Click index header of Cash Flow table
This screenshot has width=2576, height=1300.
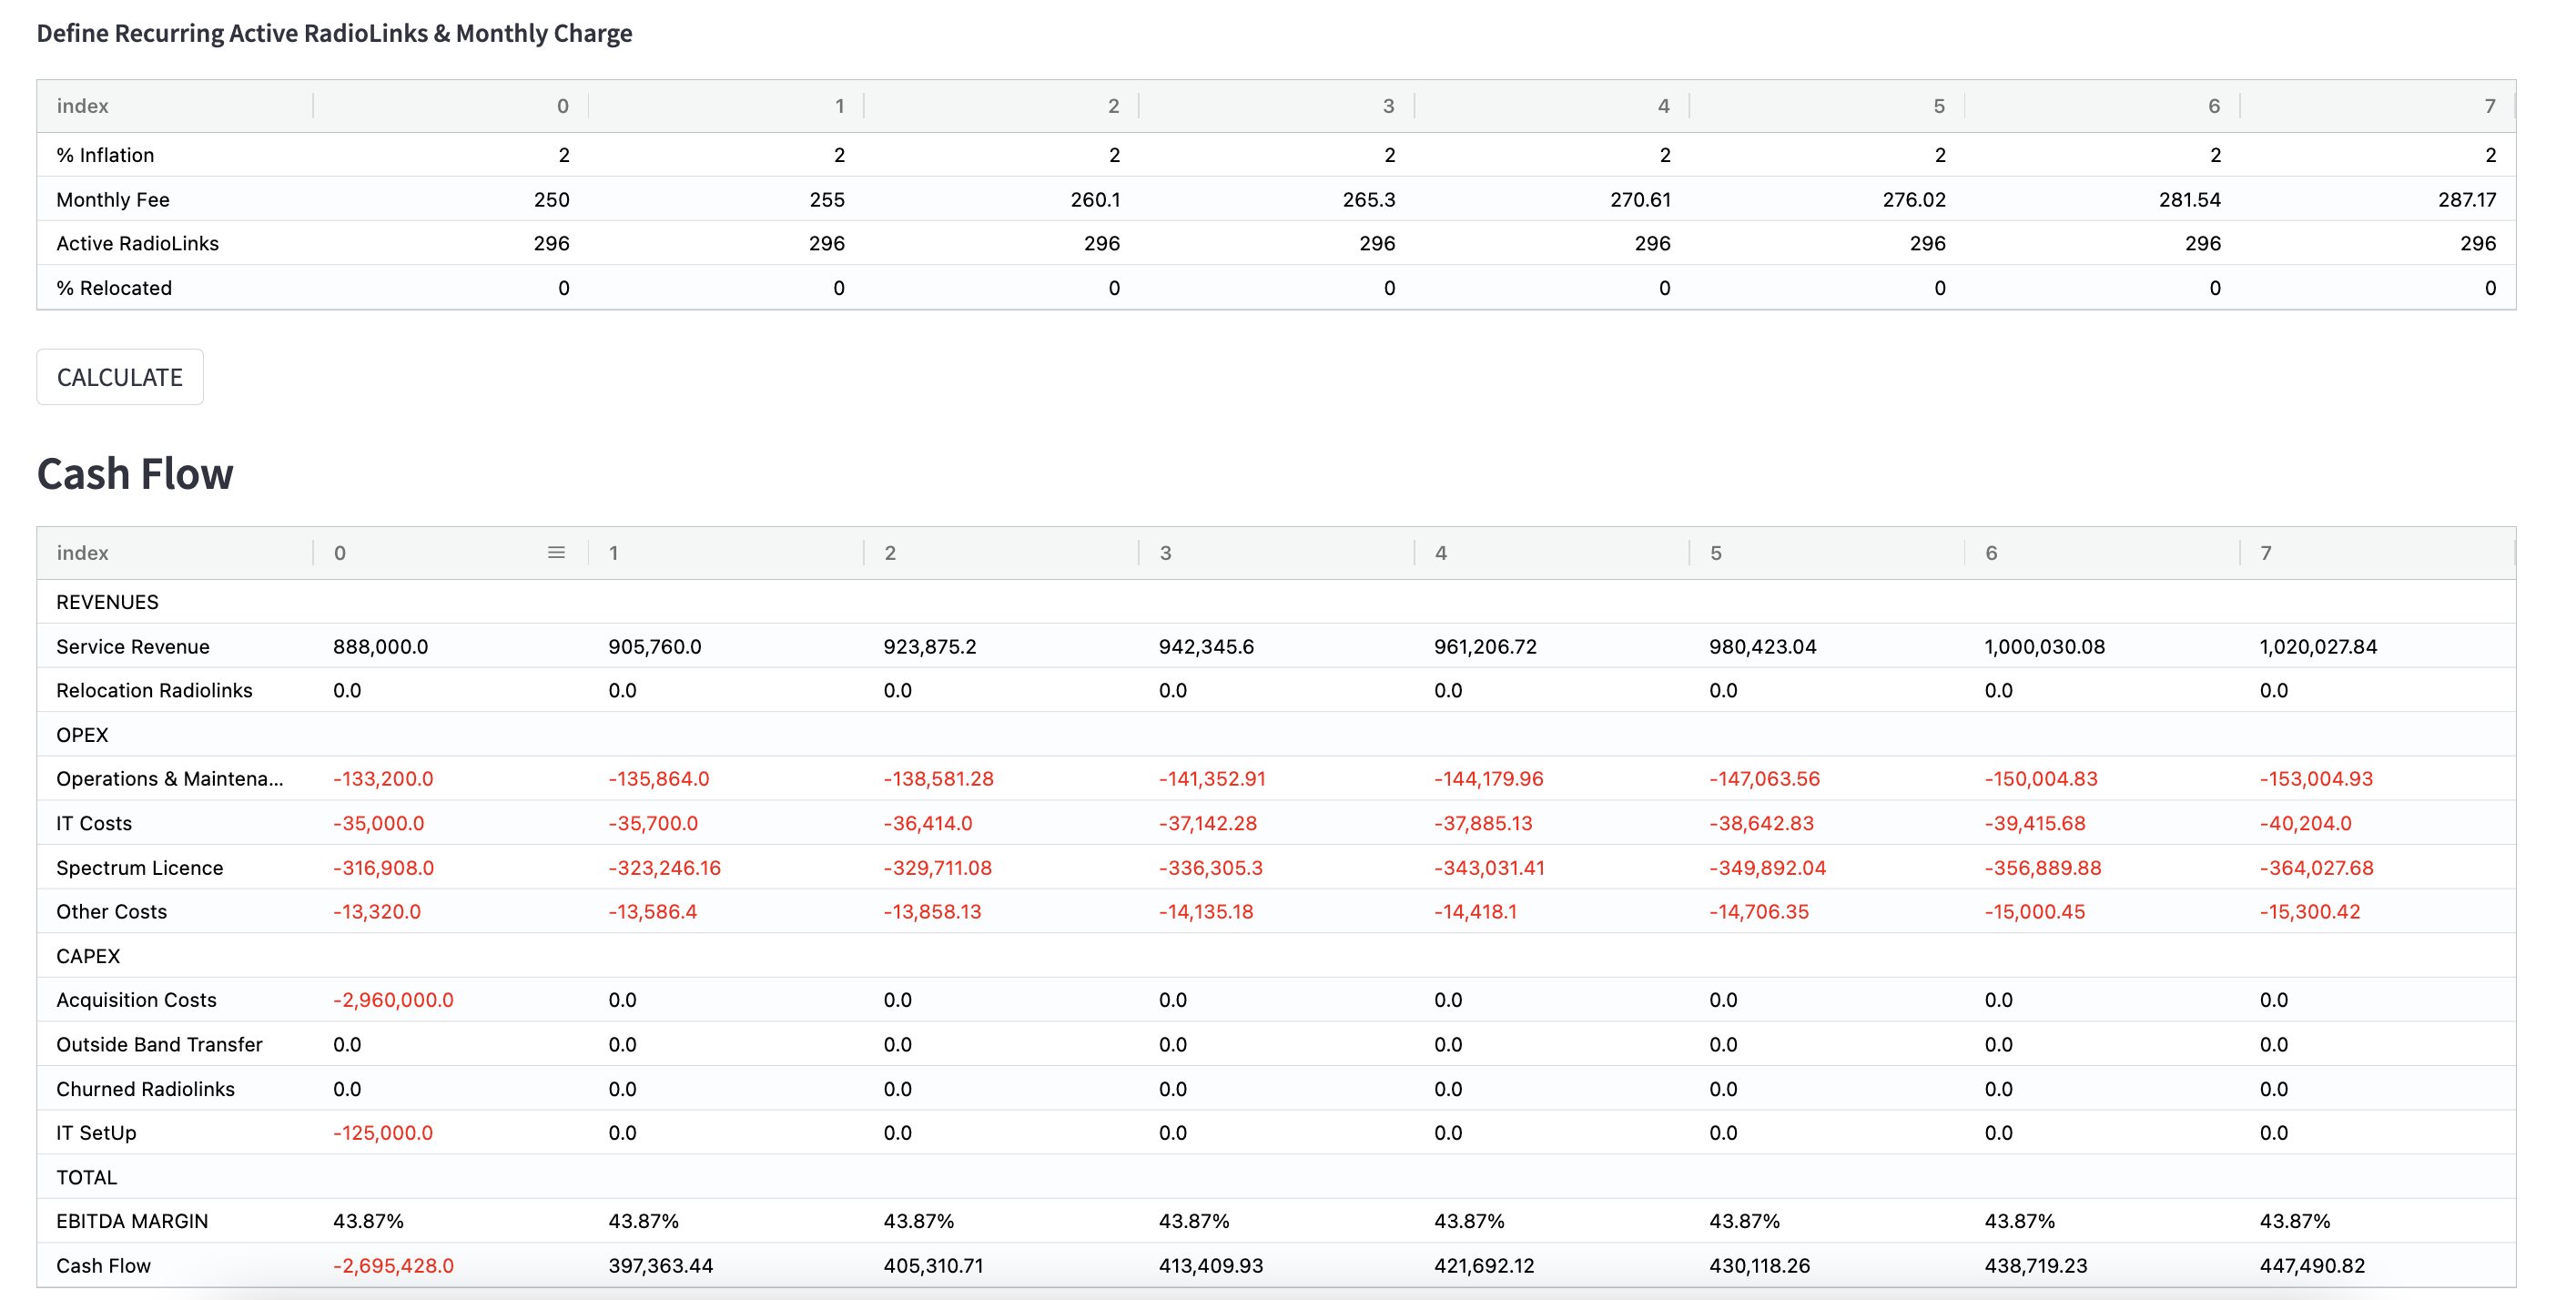83,553
